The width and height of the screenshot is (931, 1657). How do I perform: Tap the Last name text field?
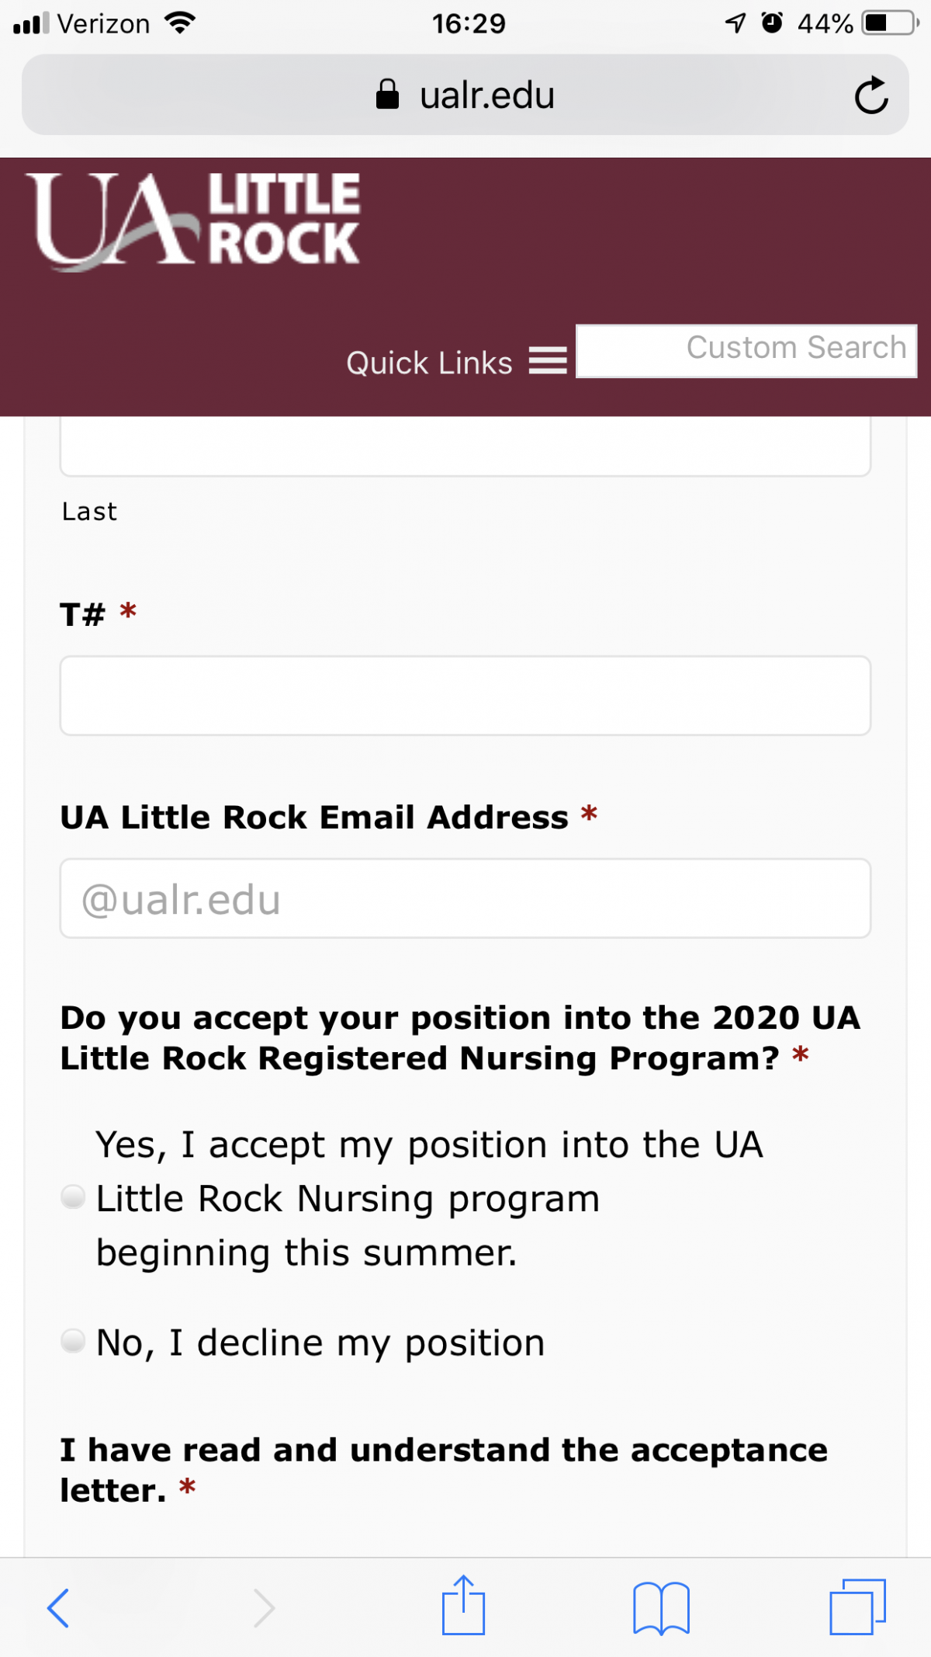465,446
